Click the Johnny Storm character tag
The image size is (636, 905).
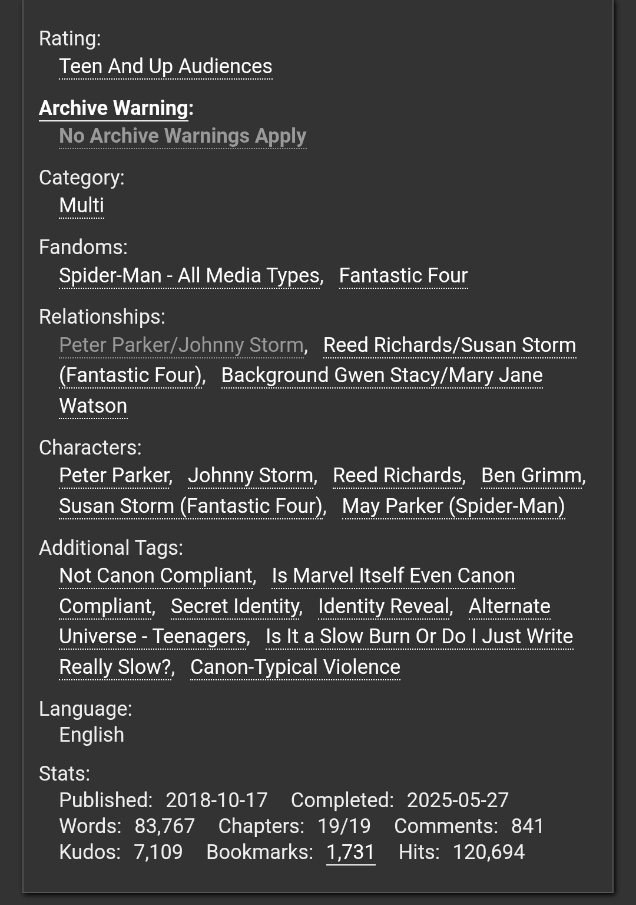click(251, 476)
